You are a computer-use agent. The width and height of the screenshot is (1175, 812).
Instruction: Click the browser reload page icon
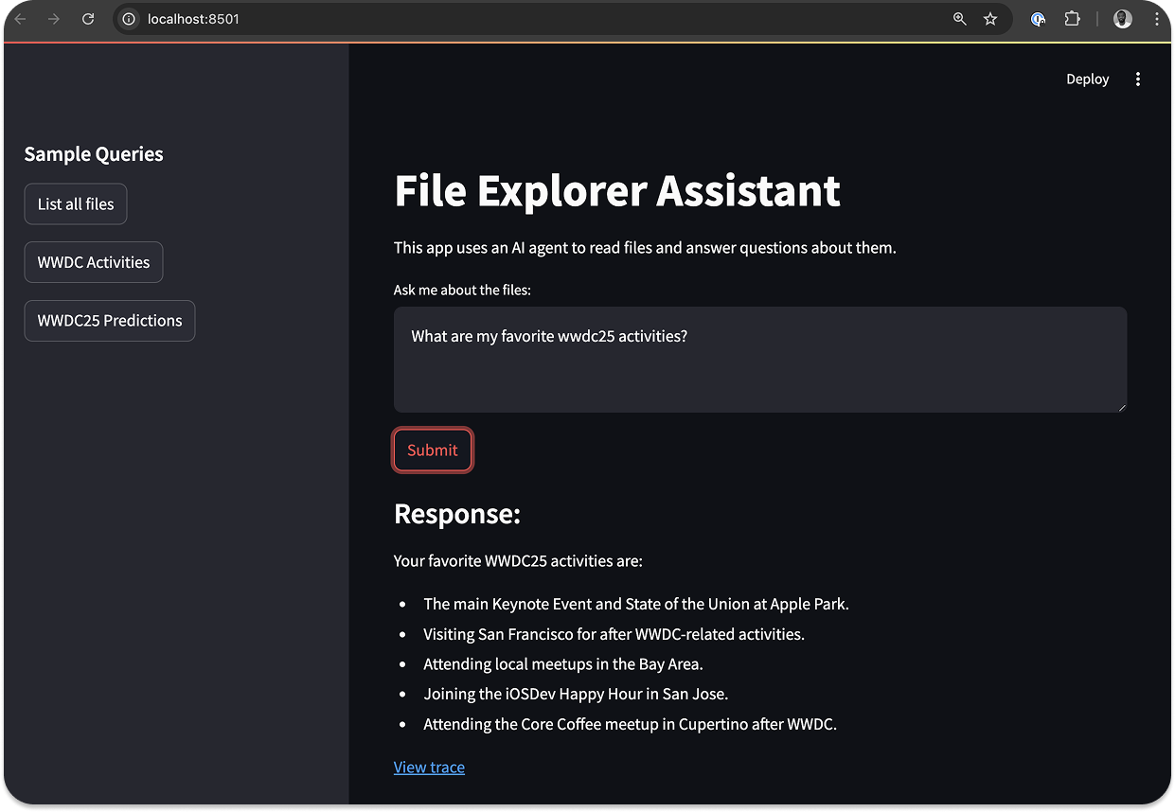click(88, 19)
